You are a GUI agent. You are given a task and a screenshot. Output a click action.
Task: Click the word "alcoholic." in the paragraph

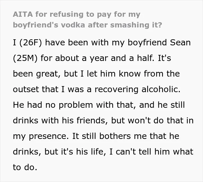coord(161,89)
